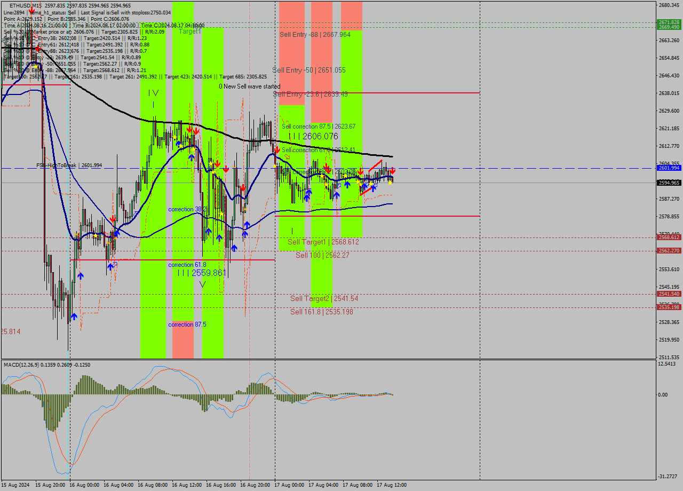Click the '15 Aug 2024' time axis label
The image size is (683, 491).
(15, 485)
